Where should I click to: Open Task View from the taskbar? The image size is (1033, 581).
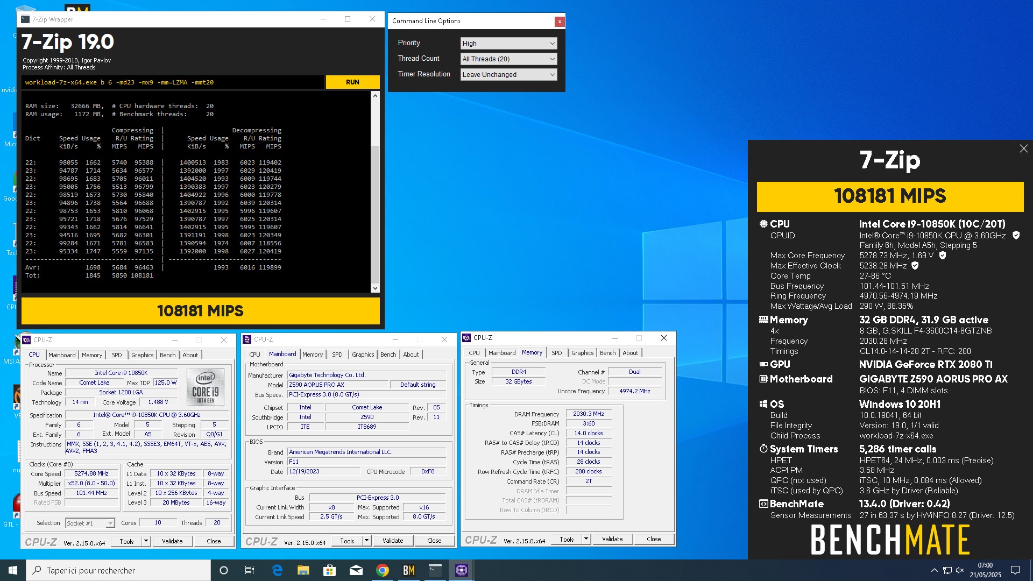(250, 570)
